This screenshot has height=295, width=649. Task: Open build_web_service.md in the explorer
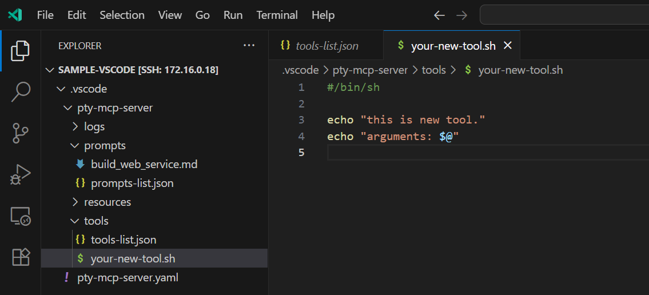pos(154,164)
